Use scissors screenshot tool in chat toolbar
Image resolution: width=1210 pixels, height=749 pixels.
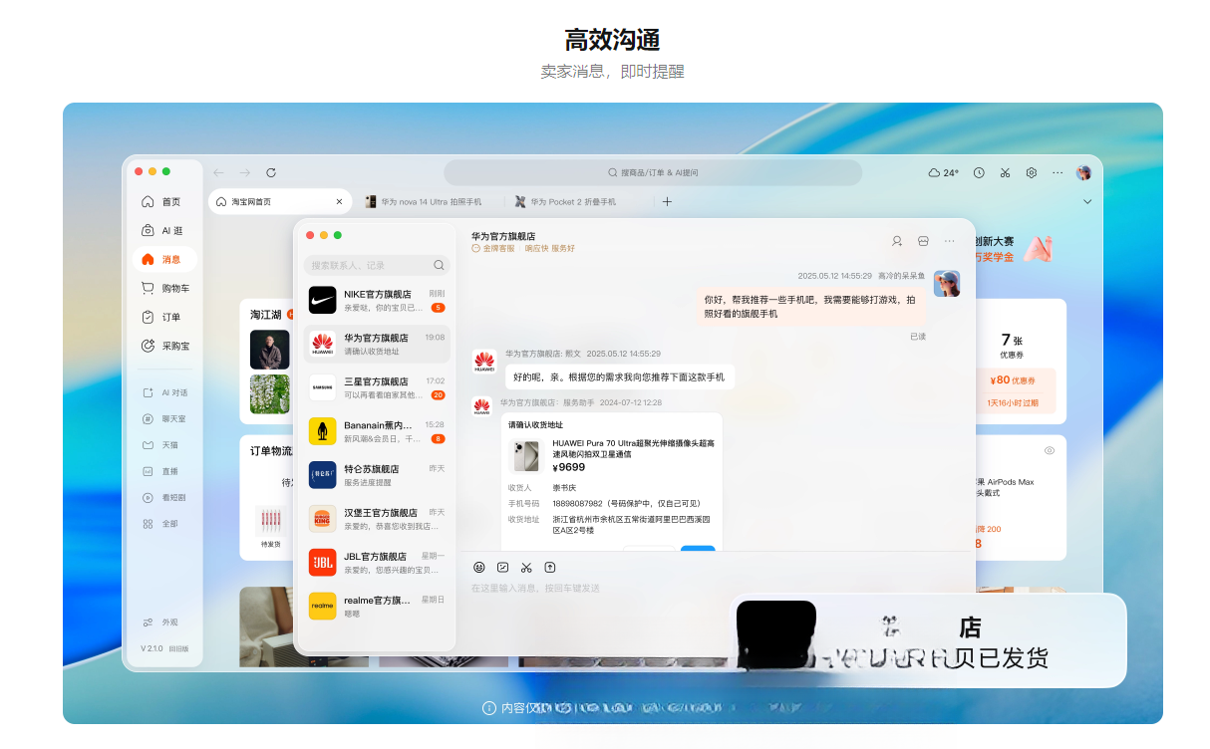(x=526, y=567)
